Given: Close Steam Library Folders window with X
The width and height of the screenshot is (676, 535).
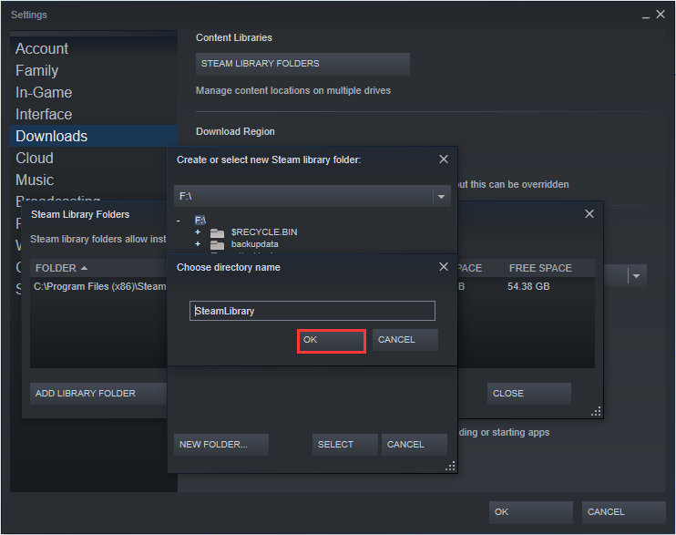Looking at the screenshot, I should pyautogui.click(x=589, y=214).
